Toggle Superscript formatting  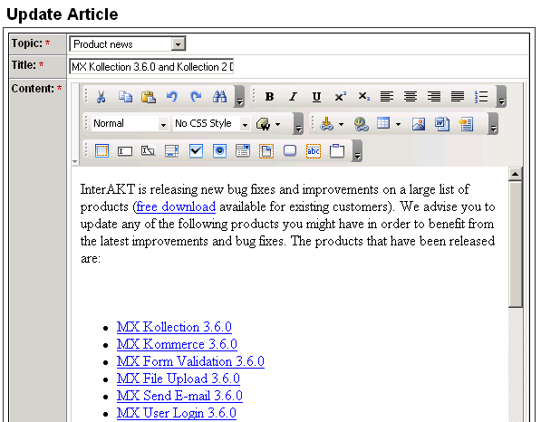coord(340,97)
